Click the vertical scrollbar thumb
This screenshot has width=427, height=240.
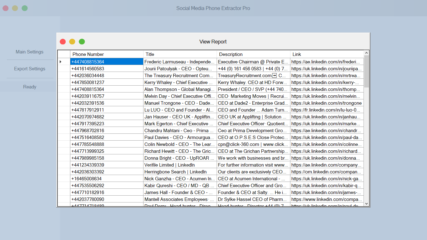(367, 71)
